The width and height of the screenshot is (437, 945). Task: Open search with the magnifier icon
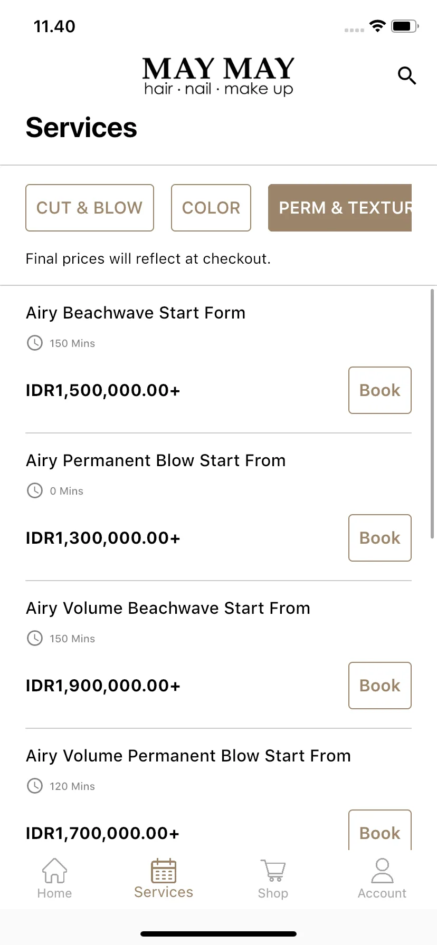tap(407, 76)
